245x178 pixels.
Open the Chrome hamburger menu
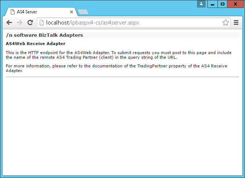point(236,23)
